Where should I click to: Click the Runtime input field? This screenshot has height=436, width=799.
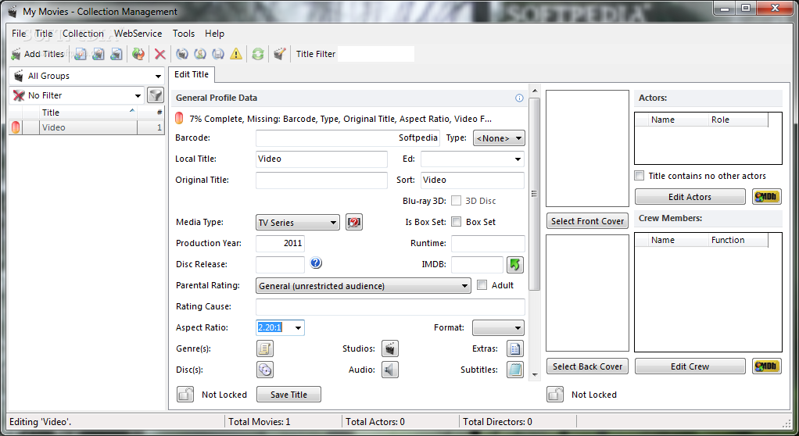point(488,244)
